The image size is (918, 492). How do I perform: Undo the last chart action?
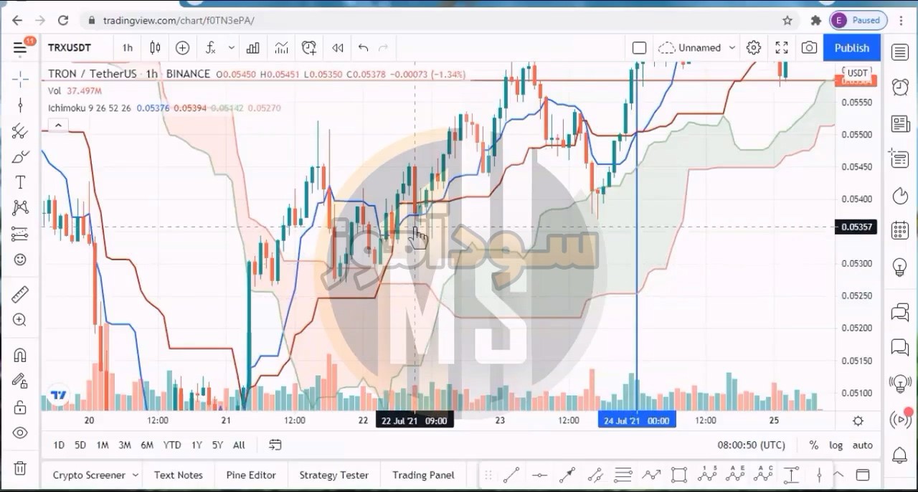pos(363,48)
